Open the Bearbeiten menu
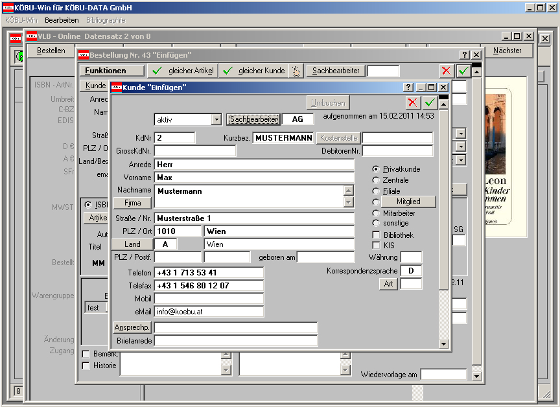Screen dimensions: 560x407 [62, 20]
